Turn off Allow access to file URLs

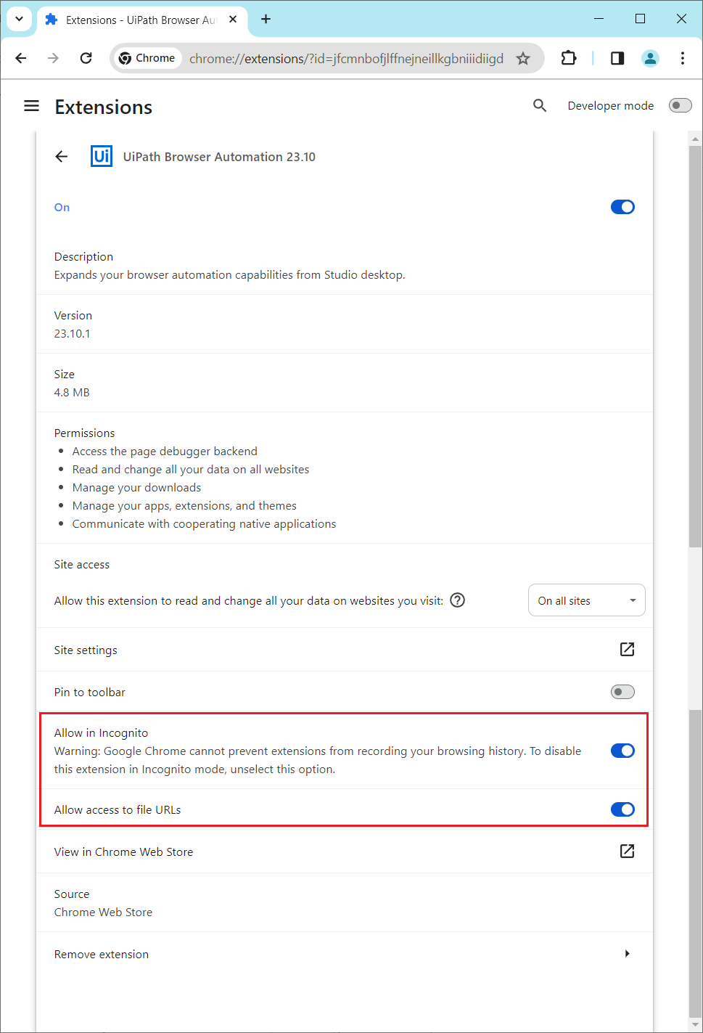click(622, 809)
